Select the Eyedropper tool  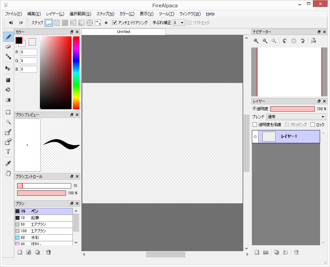click(x=8, y=163)
